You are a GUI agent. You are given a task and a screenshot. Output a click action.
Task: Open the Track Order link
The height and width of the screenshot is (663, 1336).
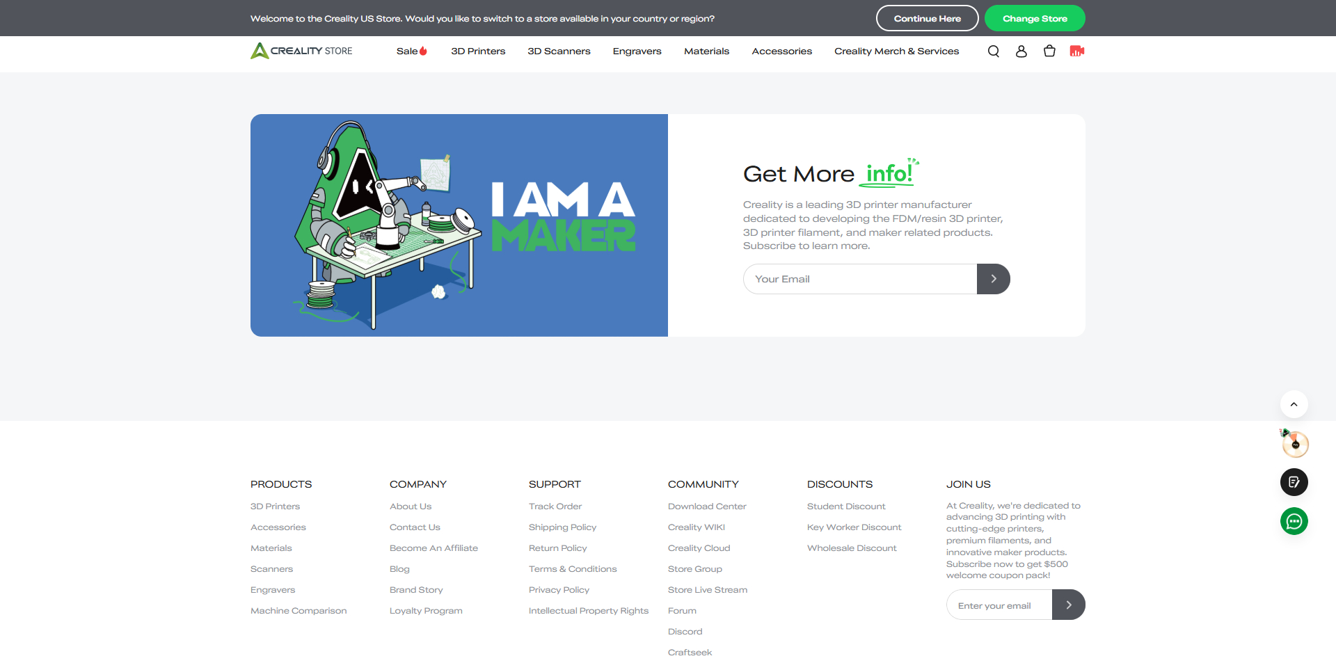[x=555, y=506]
